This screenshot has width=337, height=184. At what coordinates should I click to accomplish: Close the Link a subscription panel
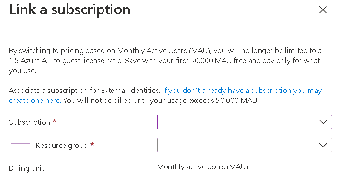click(x=323, y=10)
